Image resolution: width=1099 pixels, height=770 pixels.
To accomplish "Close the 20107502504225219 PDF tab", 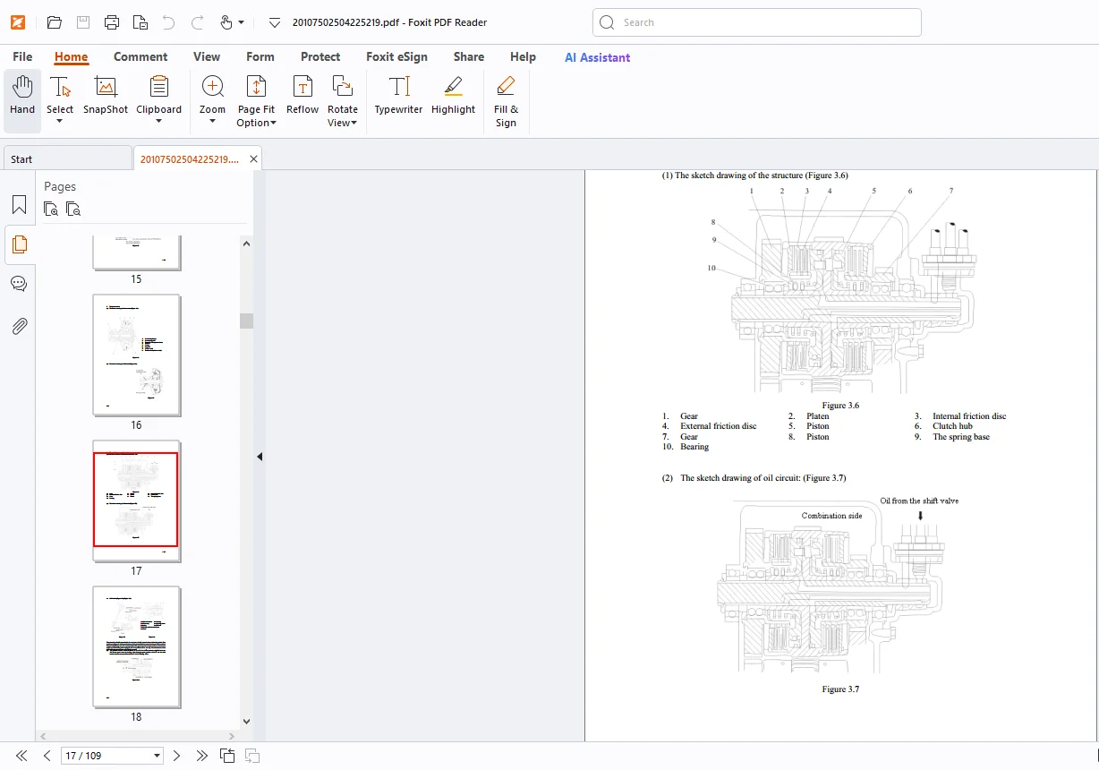I will coord(254,159).
